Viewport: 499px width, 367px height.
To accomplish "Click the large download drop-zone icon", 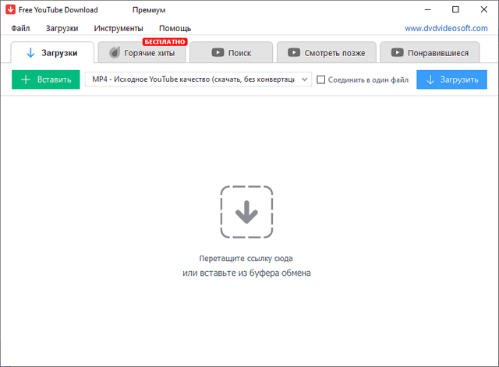I will click(246, 211).
